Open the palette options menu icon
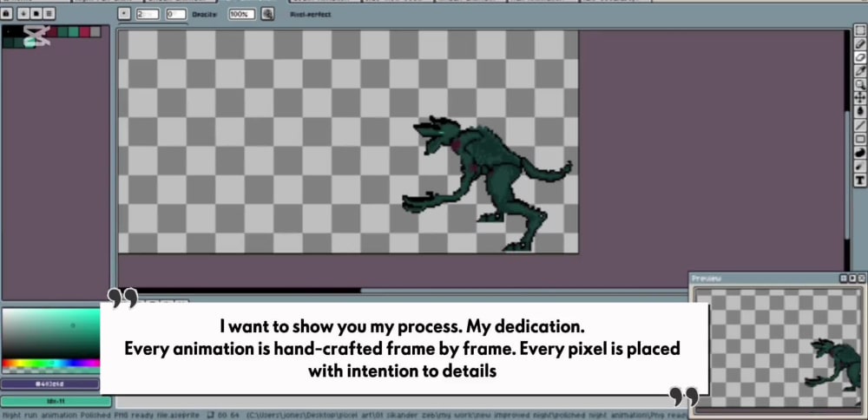Screen dimensions: 868x420 coord(49,13)
